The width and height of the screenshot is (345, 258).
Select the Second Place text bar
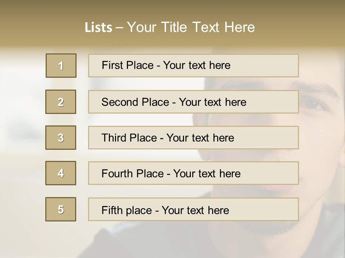(193, 102)
